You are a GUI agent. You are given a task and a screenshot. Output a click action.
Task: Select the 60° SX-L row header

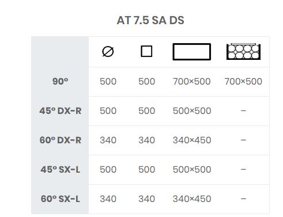click(x=61, y=199)
